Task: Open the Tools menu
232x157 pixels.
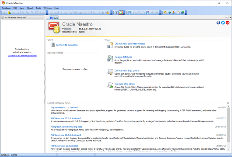Action: pyautogui.click(x=38, y=8)
